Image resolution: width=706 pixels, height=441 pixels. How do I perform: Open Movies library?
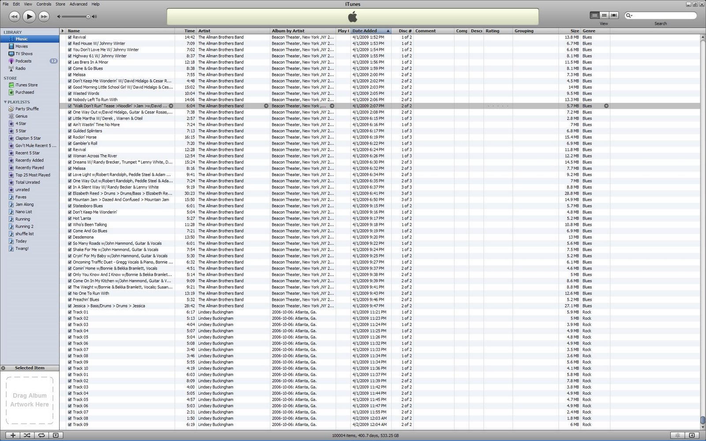click(30, 46)
